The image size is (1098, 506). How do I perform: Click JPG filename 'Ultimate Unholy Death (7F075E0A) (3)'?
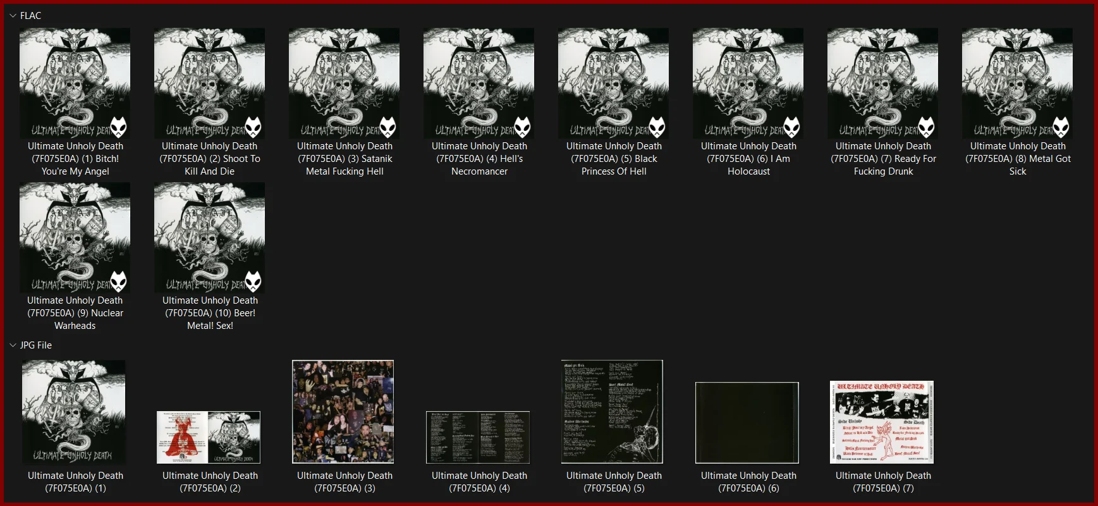pos(345,482)
